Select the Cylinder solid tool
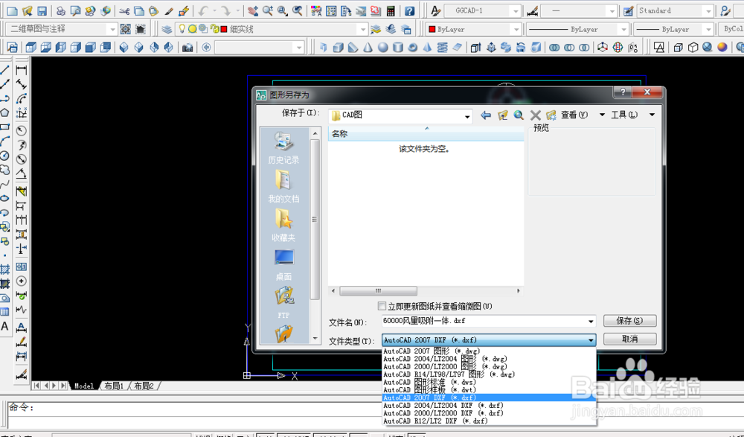The image size is (744, 437). pos(398,47)
